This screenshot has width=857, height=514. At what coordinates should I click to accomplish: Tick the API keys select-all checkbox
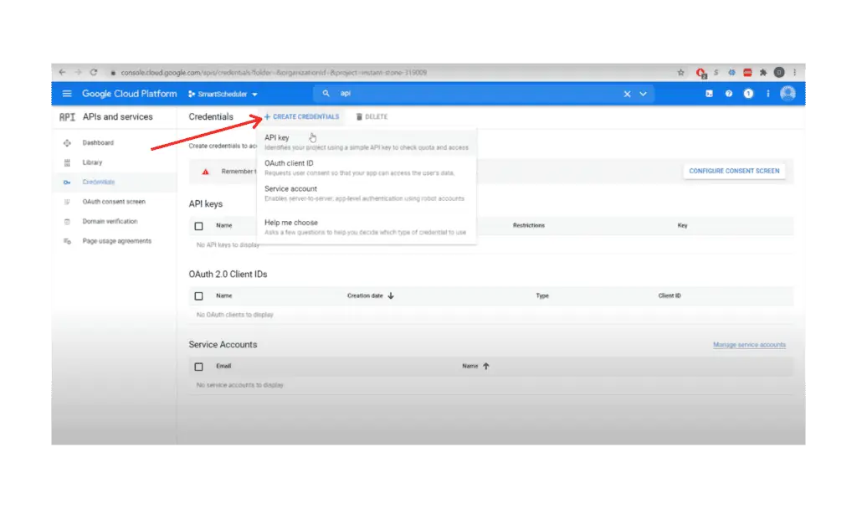click(198, 226)
